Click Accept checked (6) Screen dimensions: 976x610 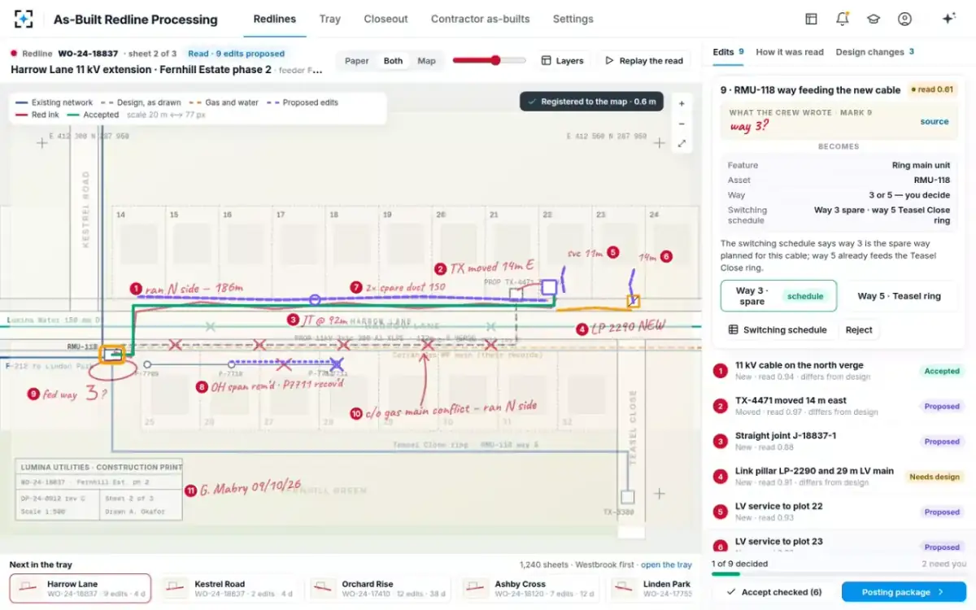[773, 592]
